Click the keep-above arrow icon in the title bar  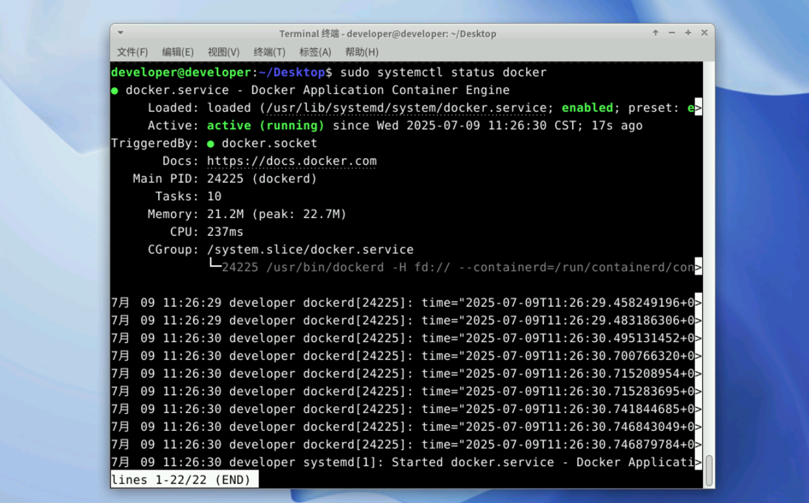(655, 33)
